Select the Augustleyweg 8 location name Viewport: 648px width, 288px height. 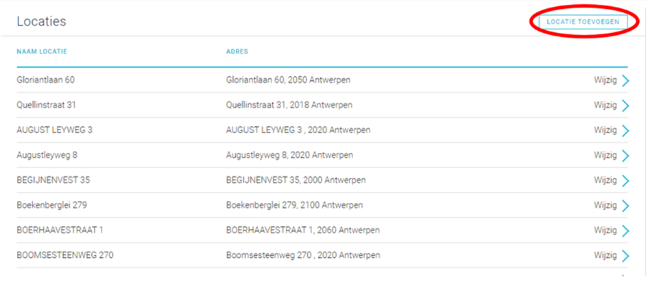coord(47,156)
